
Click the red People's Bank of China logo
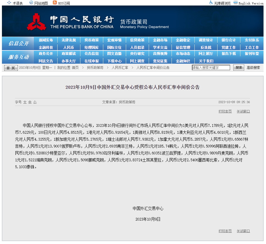click(36, 22)
